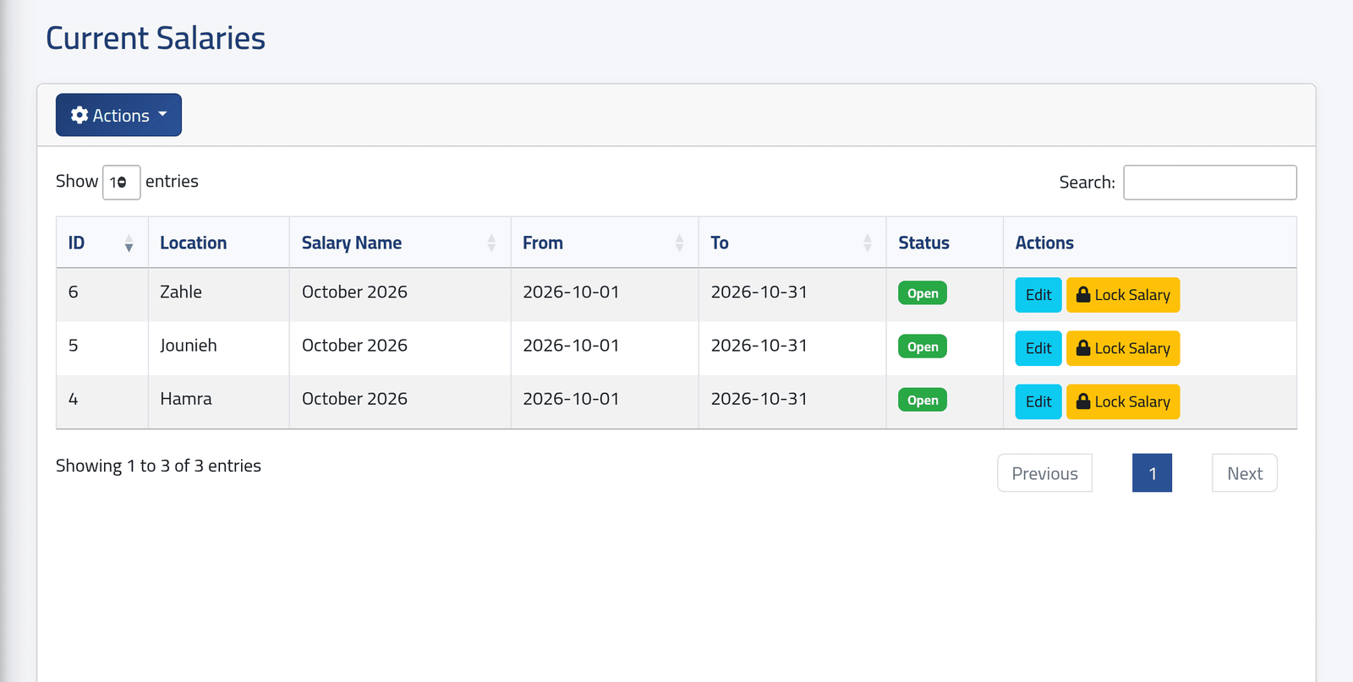Change the Show entries count selector

[x=121, y=183]
